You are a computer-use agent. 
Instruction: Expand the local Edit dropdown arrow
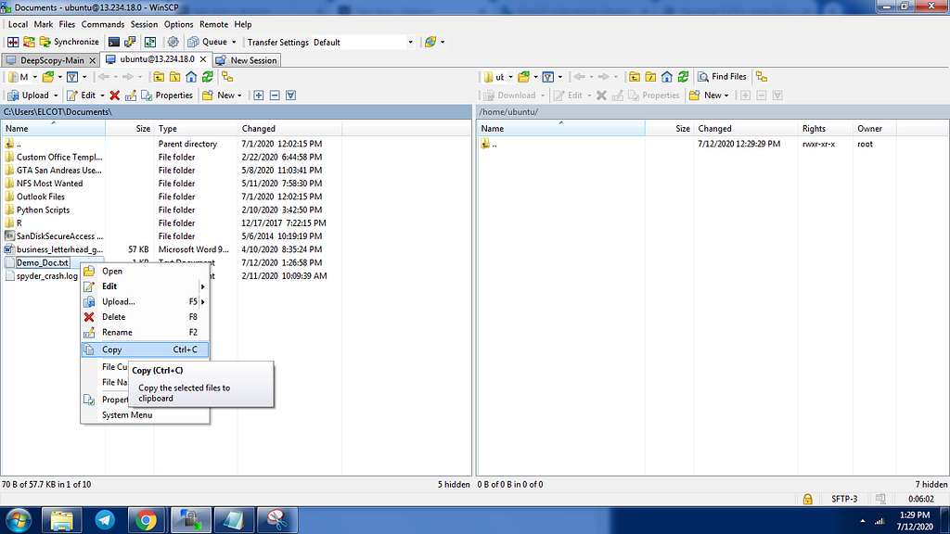point(102,95)
